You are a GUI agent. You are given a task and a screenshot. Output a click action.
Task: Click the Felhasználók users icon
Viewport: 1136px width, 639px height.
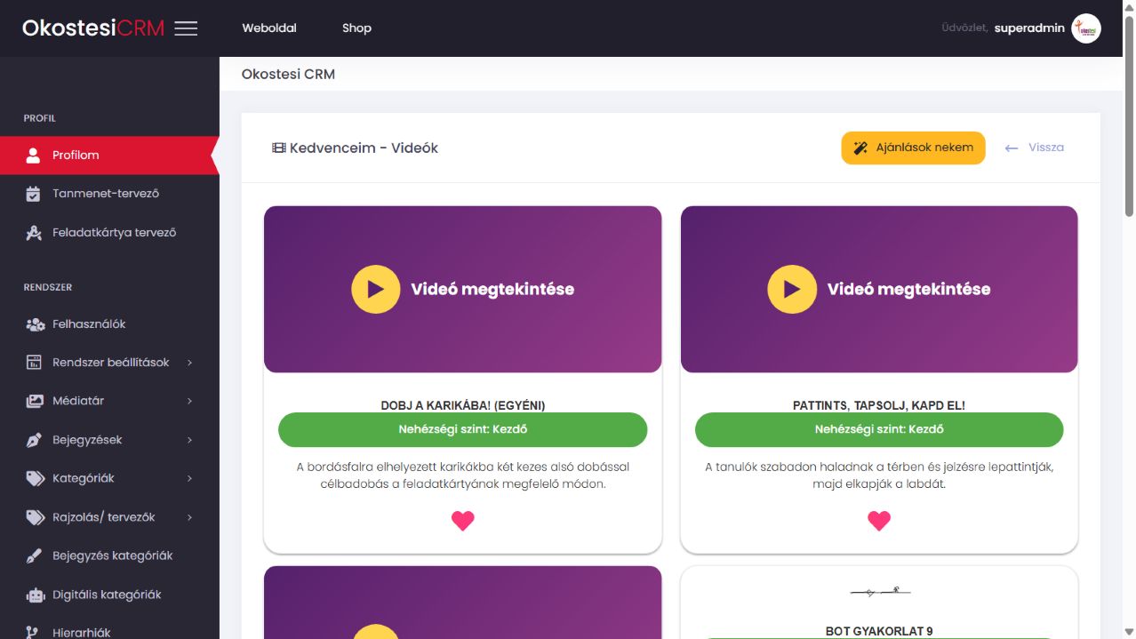pos(35,324)
